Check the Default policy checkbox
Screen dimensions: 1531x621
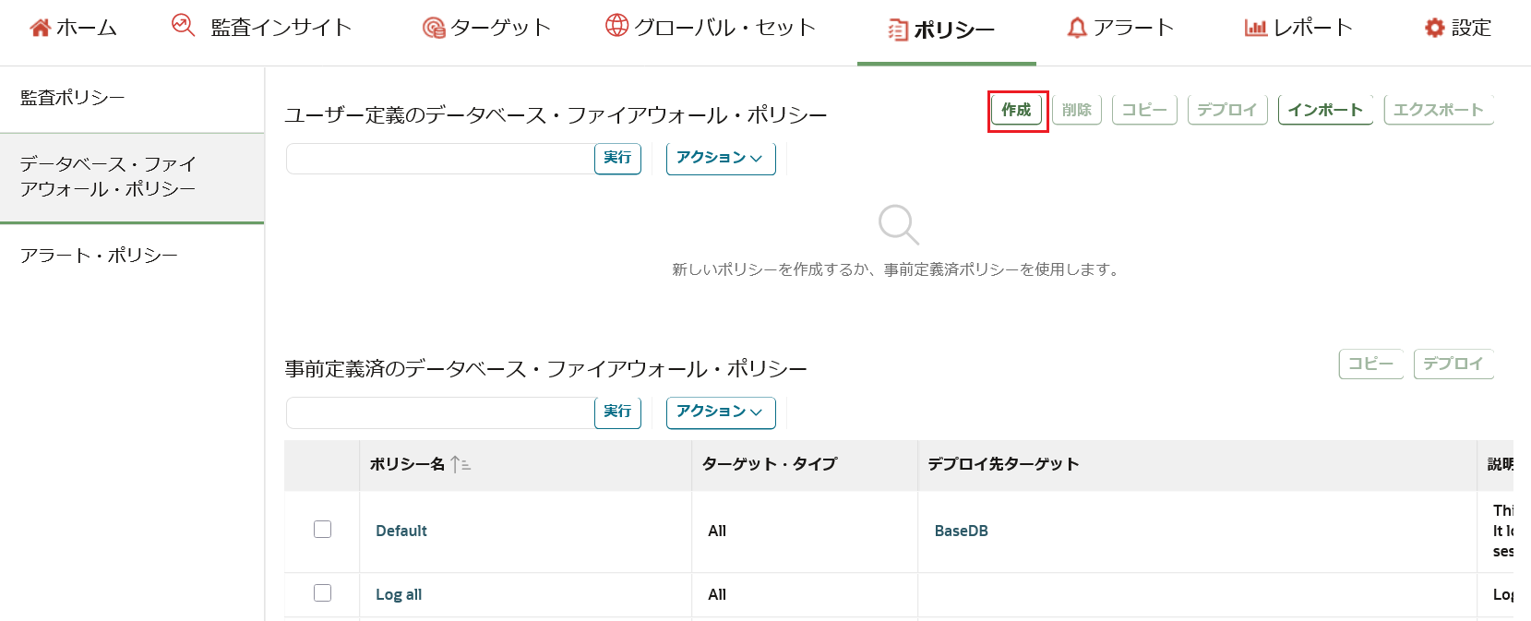(322, 529)
